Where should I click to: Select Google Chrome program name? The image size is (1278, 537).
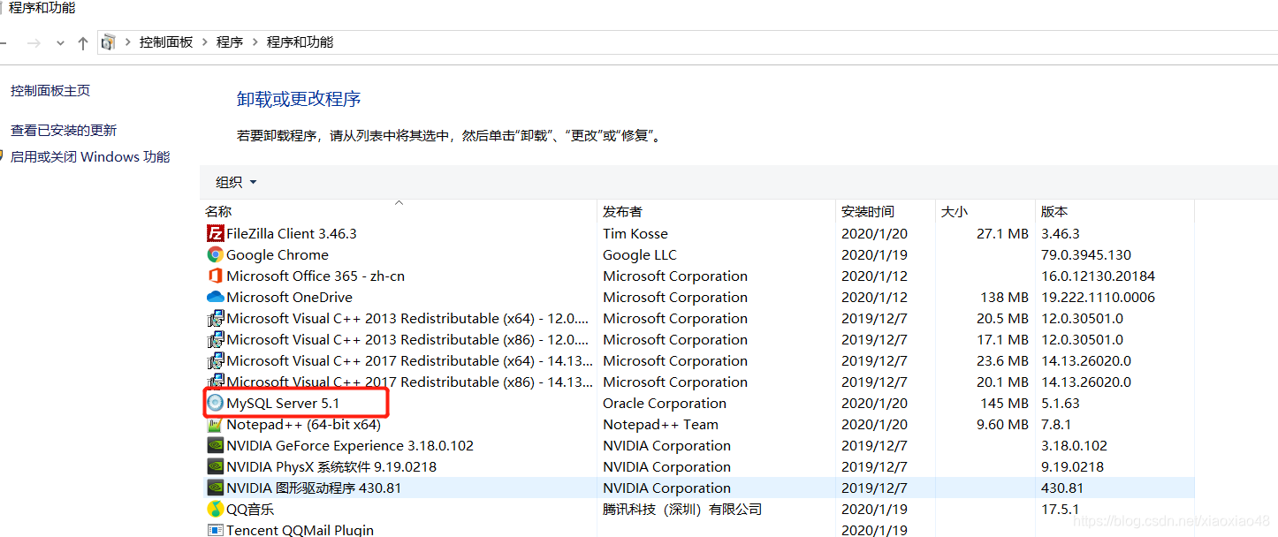click(278, 255)
